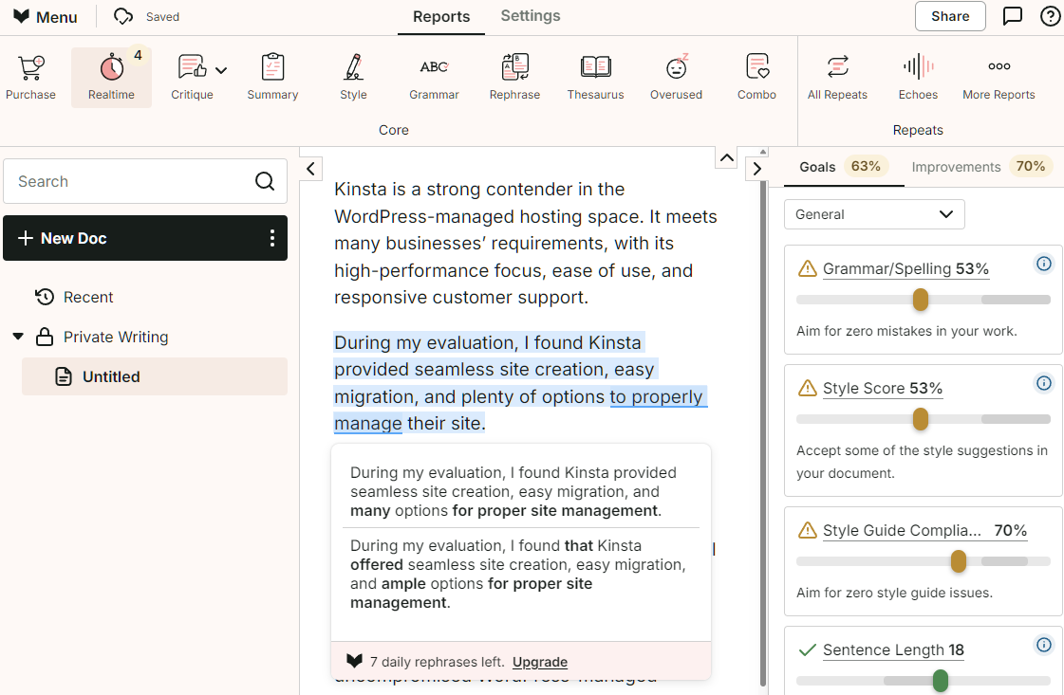Open the Menu logo button
The height and width of the screenshot is (695, 1064).
tap(46, 17)
